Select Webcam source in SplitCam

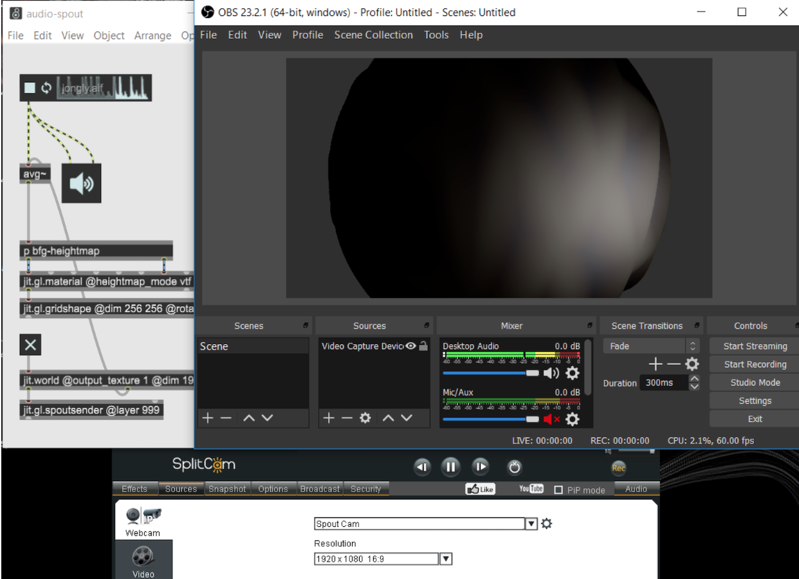point(143,522)
